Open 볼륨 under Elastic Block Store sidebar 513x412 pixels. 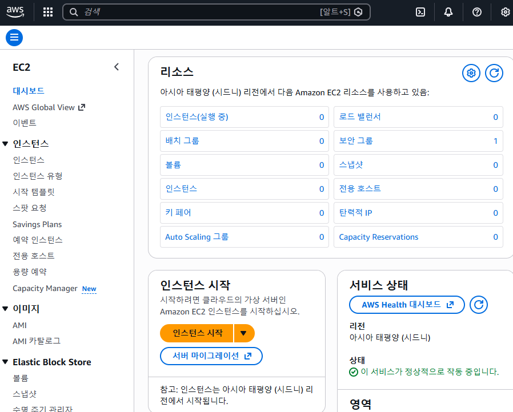pyautogui.click(x=21, y=378)
